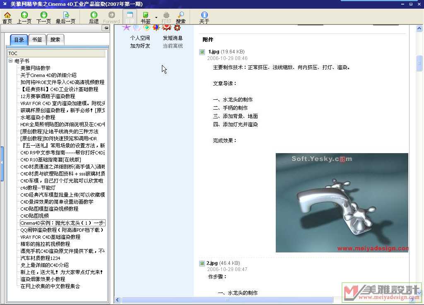
Task: Open the 2.jpg attachment link
Action: pos(212,263)
